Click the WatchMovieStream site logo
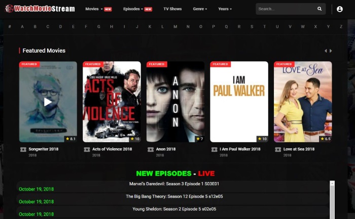Screen dimensions: 355x219 point(40,9)
